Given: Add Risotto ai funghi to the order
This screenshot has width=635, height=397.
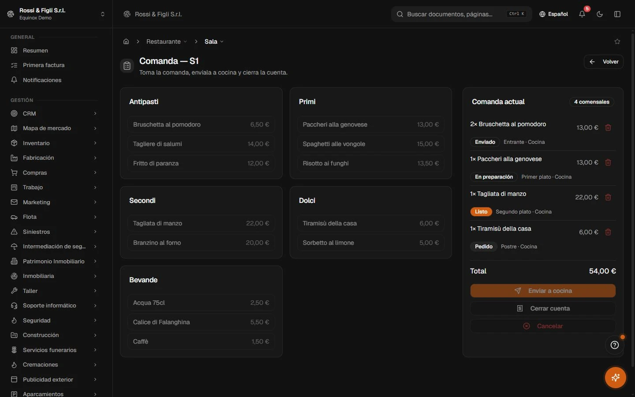Looking at the screenshot, I should click(x=371, y=163).
